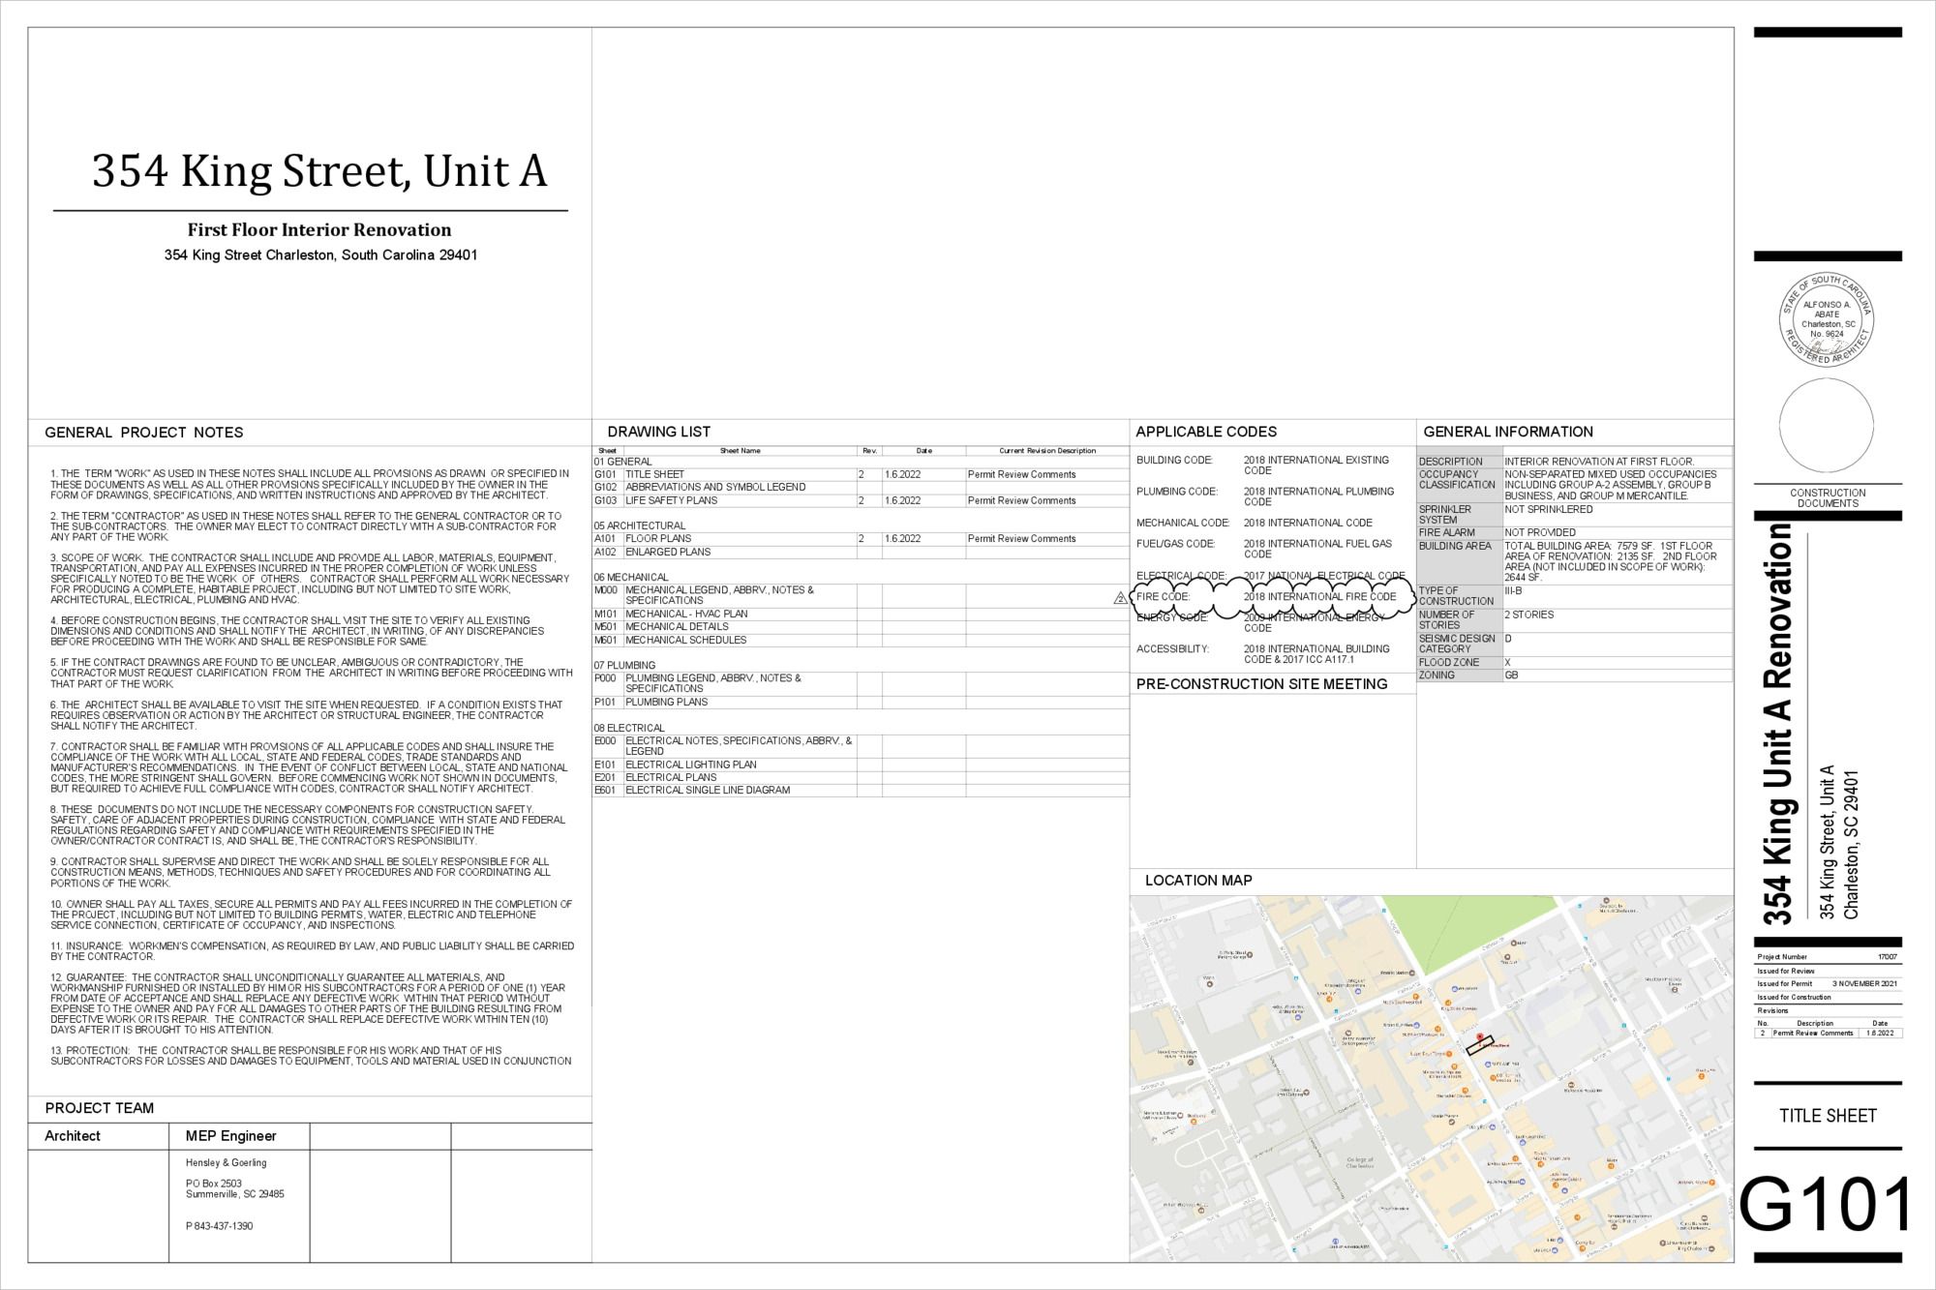Click the red location pin on the map
Viewport: 1936px width, 1290px height.
tap(1481, 1035)
